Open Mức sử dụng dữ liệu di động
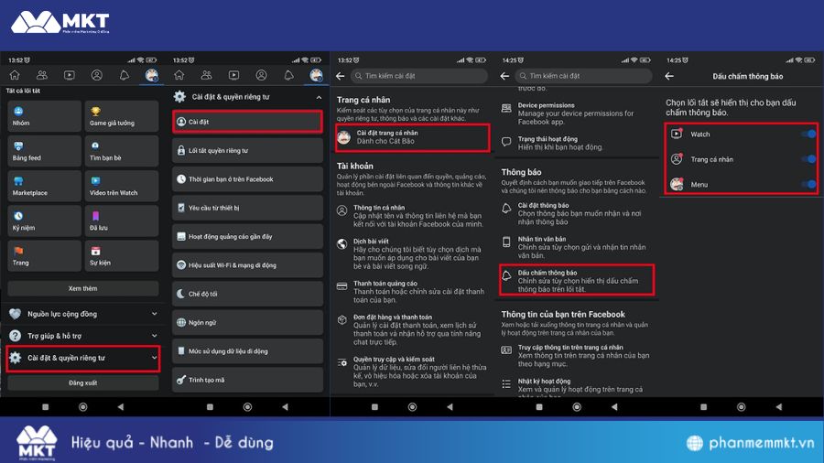The width and height of the screenshot is (824, 463). click(x=247, y=350)
